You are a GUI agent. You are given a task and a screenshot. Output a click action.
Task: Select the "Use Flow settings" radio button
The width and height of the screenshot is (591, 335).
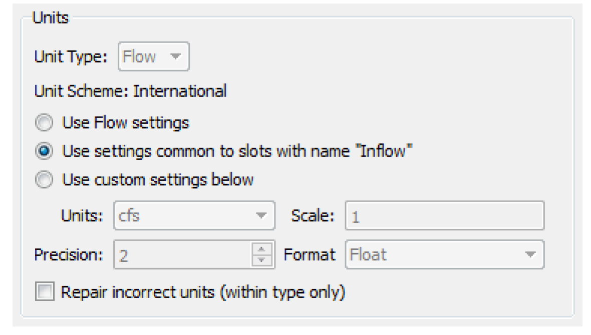click(45, 123)
